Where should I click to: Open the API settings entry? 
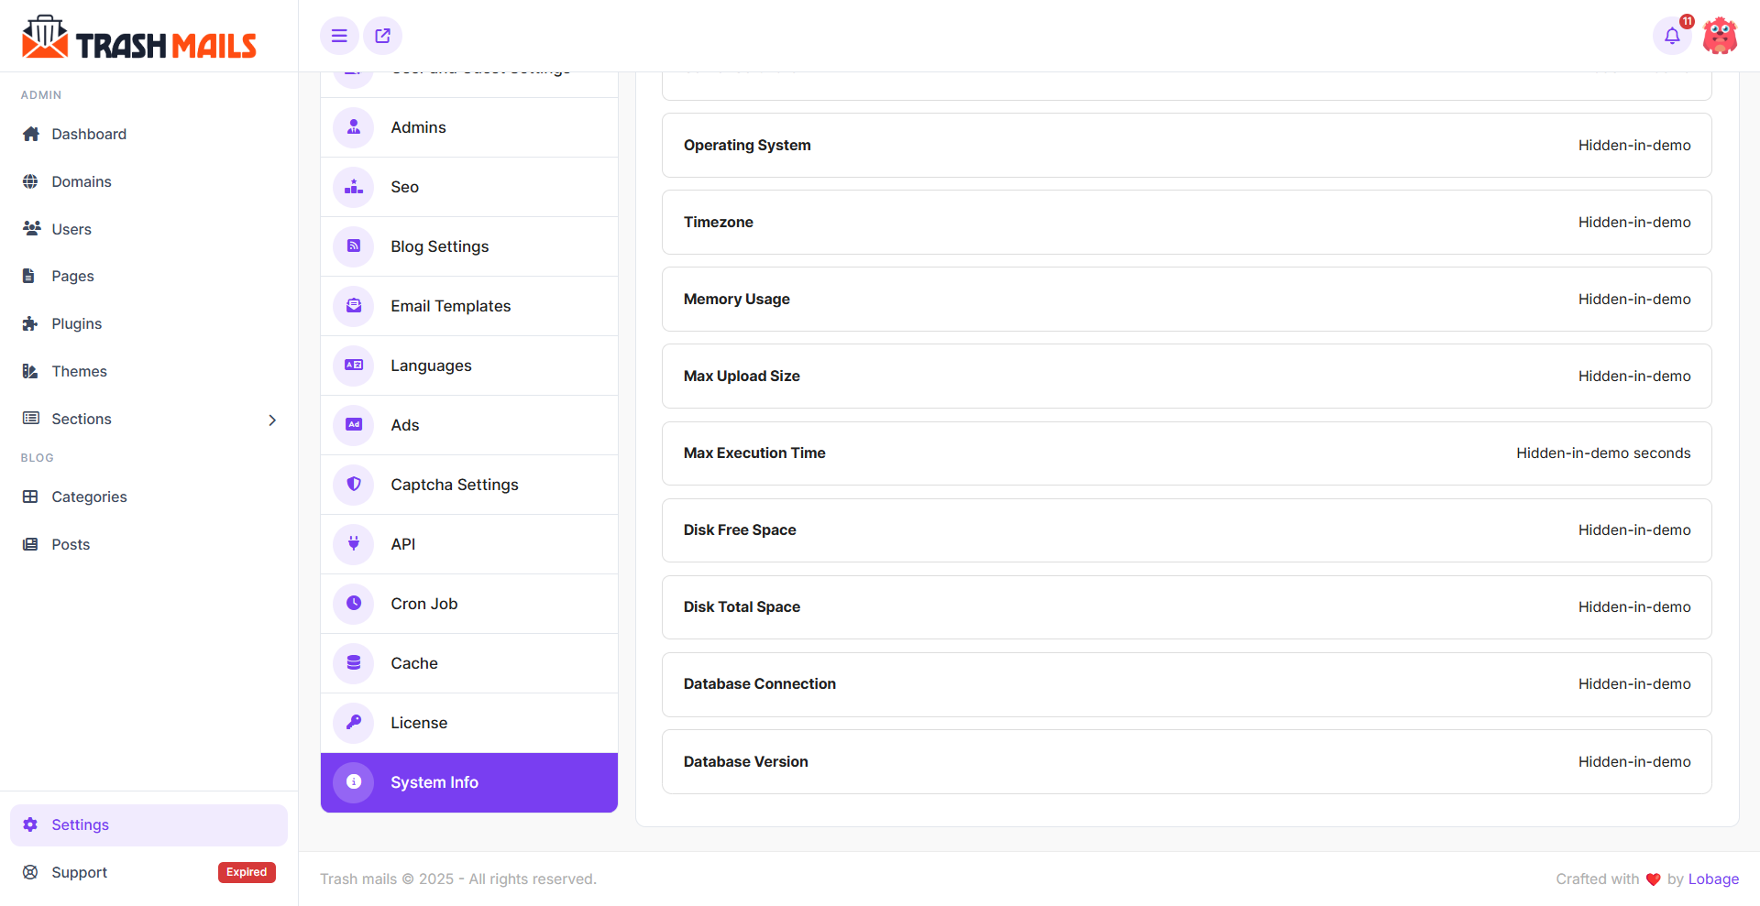pyautogui.click(x=402, y=543)
